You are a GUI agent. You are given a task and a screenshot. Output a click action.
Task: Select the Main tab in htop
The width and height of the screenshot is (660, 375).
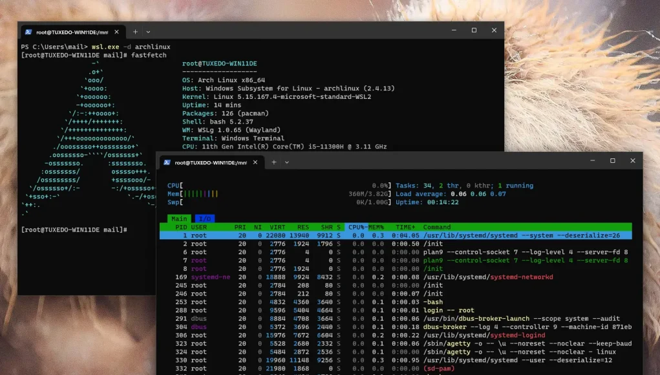(x=179, y=219)
